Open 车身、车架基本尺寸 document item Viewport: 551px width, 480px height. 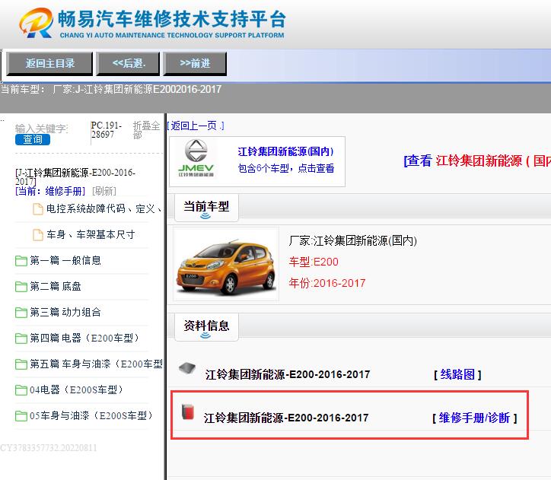tap(91, 234)
